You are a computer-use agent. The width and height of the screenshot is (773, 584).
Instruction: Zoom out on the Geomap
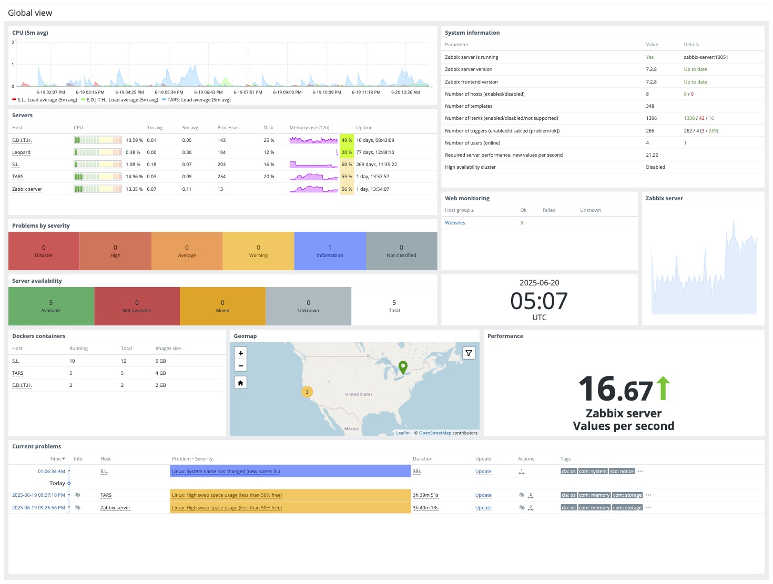240,366
